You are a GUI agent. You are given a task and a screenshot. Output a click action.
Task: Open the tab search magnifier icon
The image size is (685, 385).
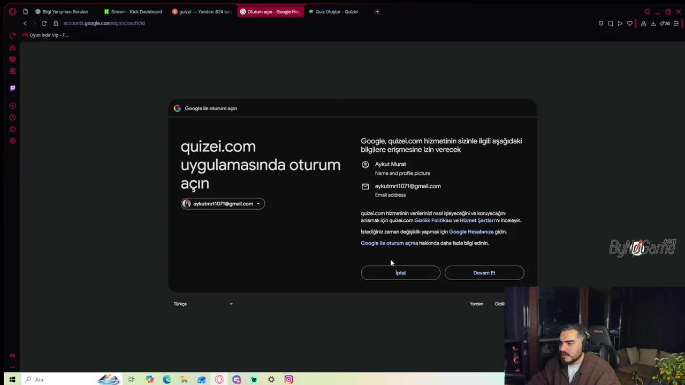[648, 12]
